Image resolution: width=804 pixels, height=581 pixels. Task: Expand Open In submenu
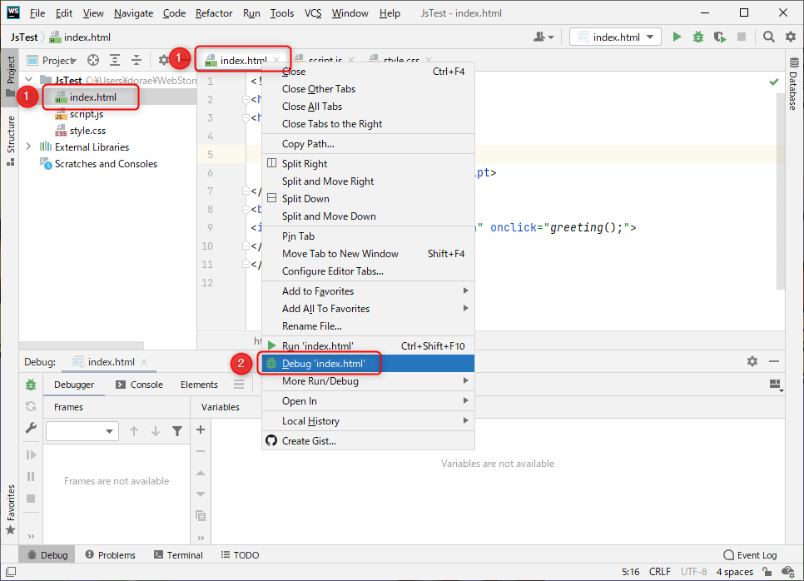(x=368, y=401)
